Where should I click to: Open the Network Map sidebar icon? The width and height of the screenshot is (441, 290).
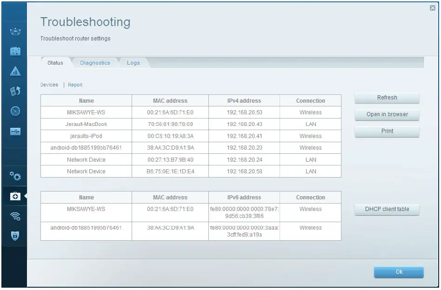(x=15, y=32)
